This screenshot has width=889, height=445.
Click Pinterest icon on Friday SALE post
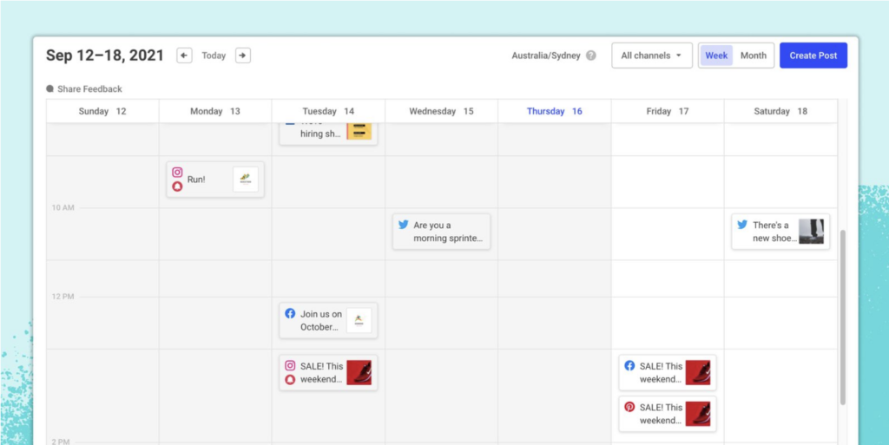tap(629, 407)
